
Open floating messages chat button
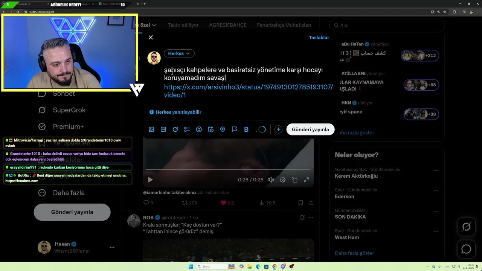(466, 249)
